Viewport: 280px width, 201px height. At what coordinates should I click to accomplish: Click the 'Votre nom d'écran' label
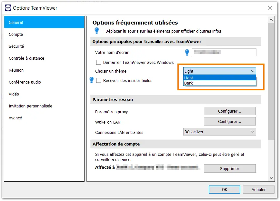(x=112, y=52)
